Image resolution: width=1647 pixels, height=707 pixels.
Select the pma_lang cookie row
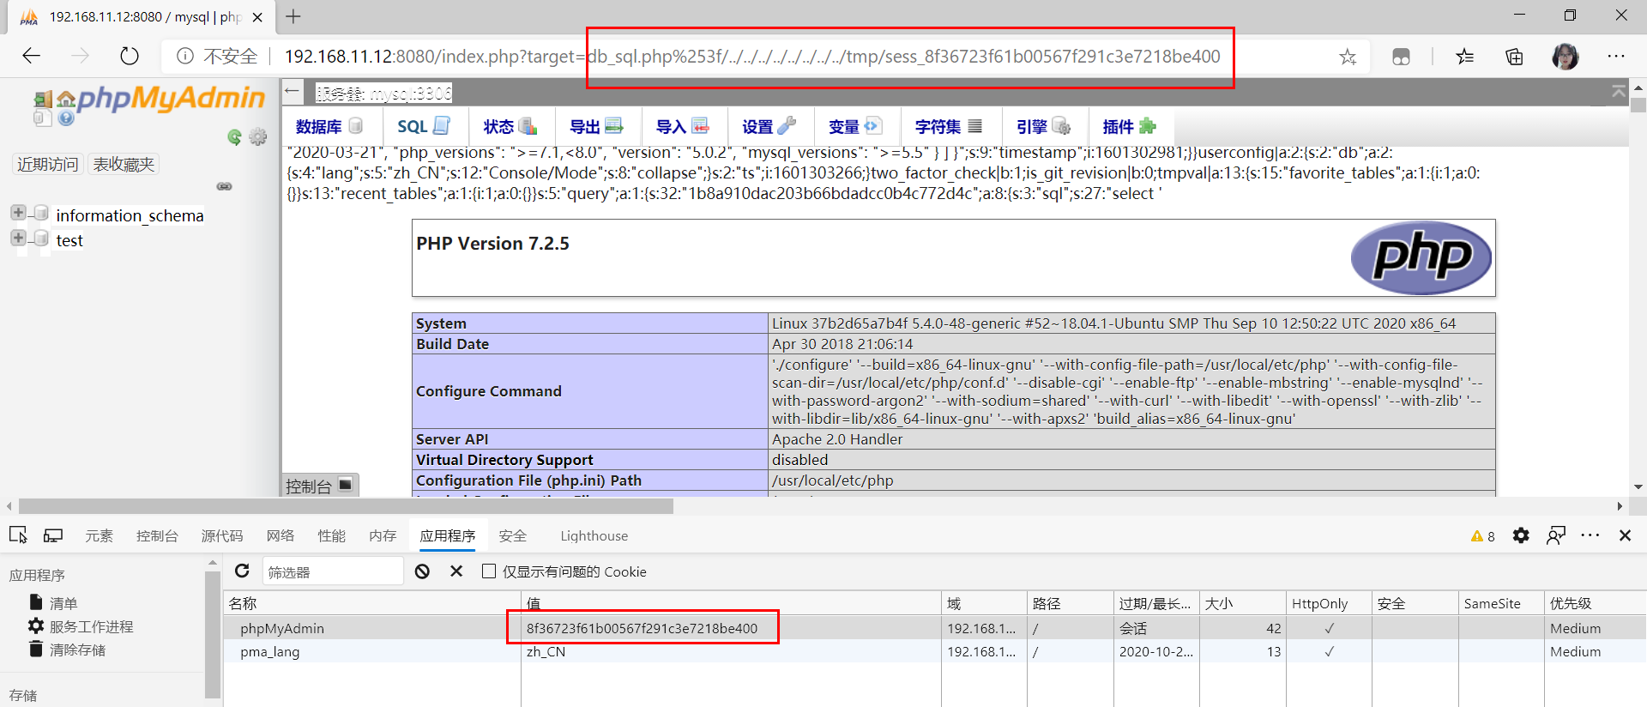point(935,651)
